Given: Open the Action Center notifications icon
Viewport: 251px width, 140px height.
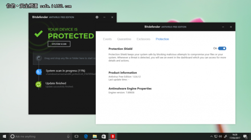Looking at the screenshot, I should point(245,136).
